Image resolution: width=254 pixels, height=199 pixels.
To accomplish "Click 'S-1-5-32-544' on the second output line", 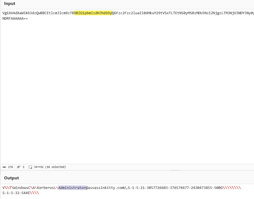I will click(15, 193).
